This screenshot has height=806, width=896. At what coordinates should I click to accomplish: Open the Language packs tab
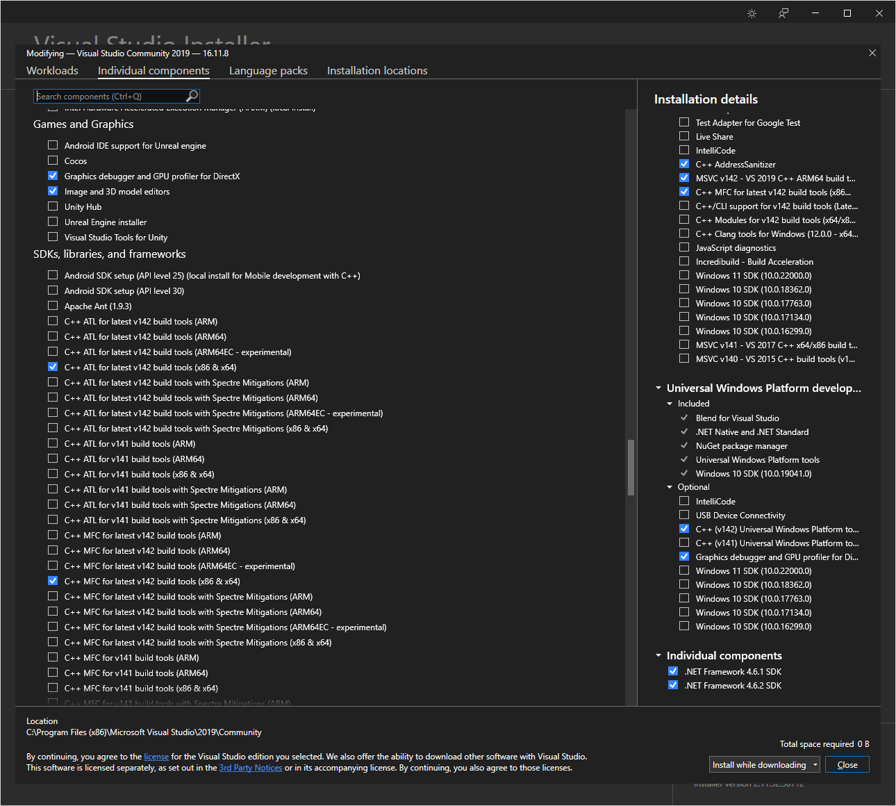(x=268, y=71)
